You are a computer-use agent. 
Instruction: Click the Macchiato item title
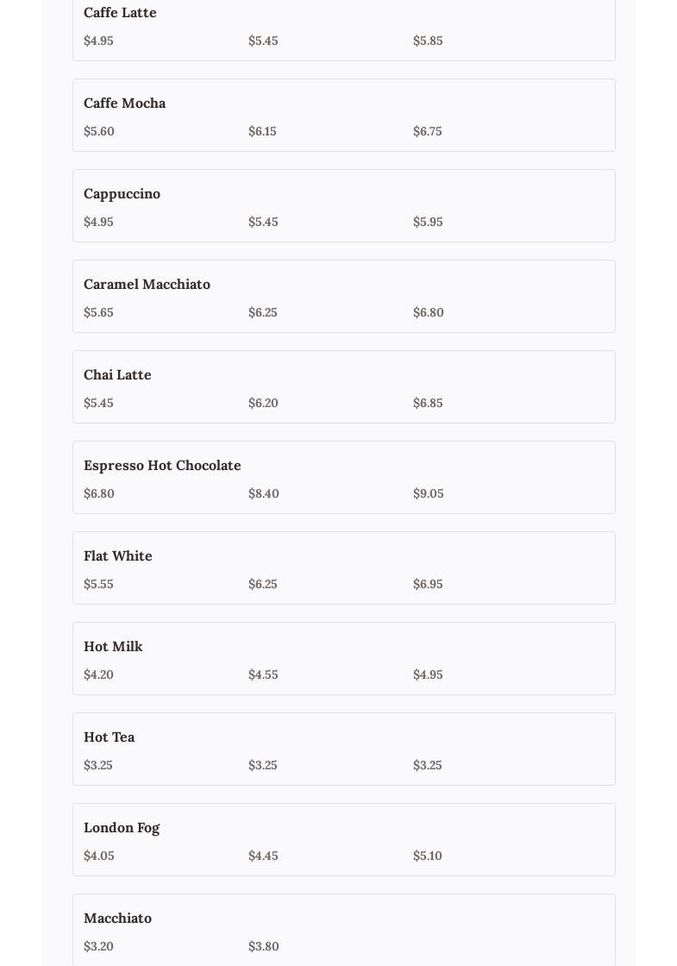(x=117, y=919)
